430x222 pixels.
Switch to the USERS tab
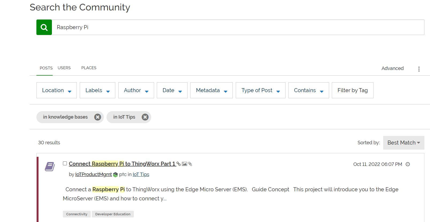tap(64, 68)
